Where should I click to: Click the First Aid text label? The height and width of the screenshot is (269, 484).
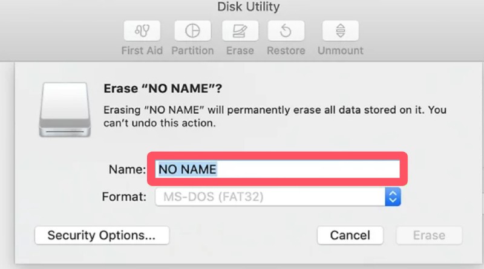[x=142, y=50]
